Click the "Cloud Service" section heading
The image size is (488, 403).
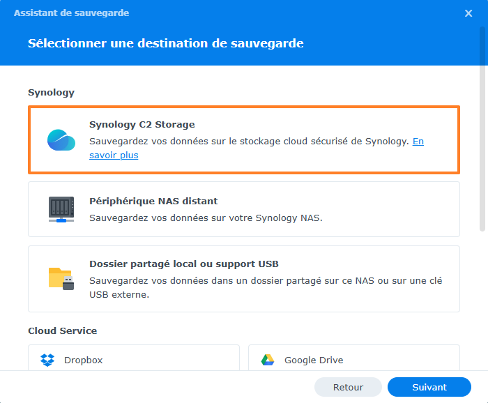[x=63, y=330]
